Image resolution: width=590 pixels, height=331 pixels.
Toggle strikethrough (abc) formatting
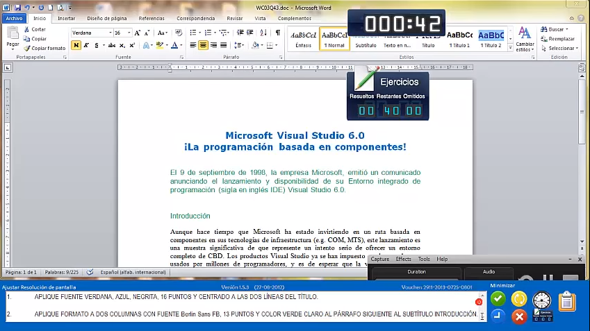pos(112,45)
